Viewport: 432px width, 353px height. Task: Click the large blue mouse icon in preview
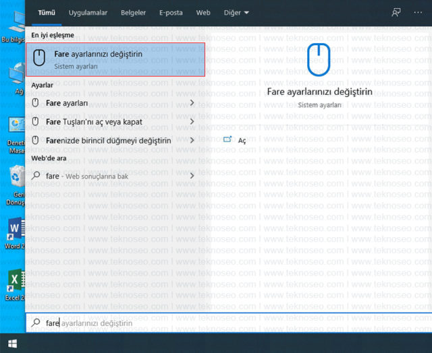coord(319,60)
